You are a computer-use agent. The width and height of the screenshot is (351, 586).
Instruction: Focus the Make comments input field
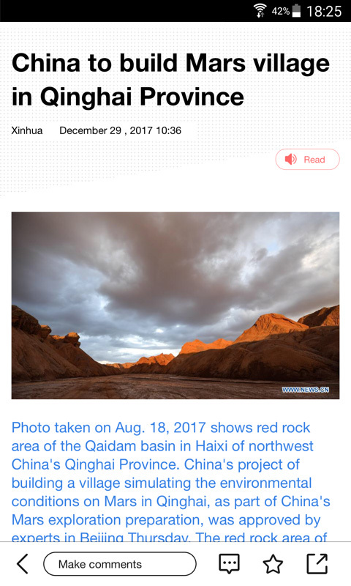point(120,564)
